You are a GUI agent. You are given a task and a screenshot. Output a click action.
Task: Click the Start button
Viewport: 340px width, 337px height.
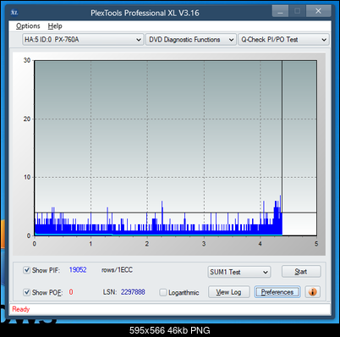(x=301, y=272)
